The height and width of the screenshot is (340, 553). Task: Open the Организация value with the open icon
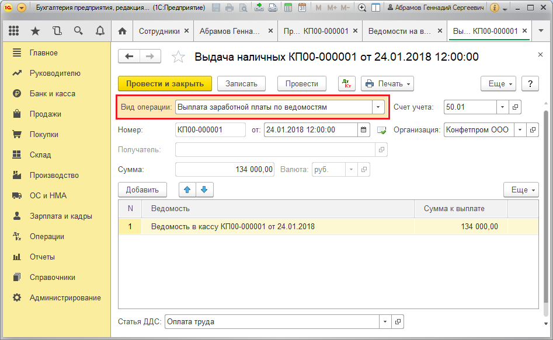[x=532, y=130]
